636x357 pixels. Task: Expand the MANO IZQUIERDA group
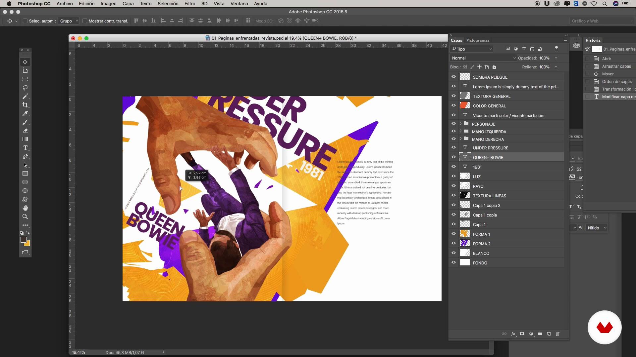click(460, 131)
